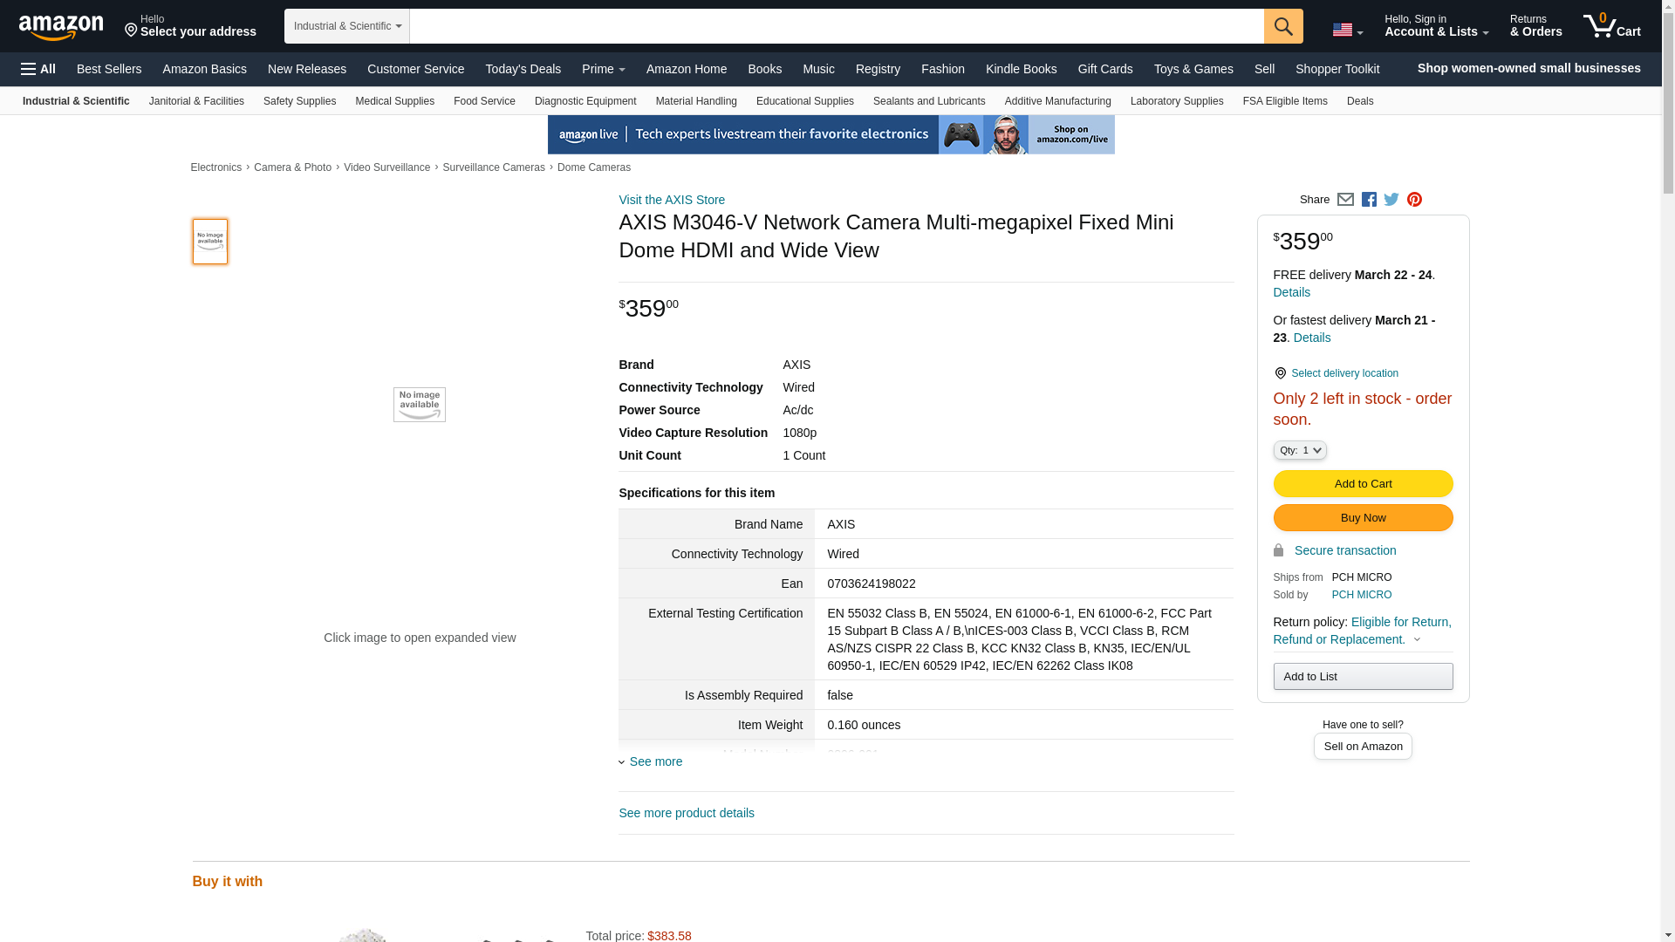Screen dimensions: 1675x942
Task: Open the US flag language selector
Action: (1347, 31)
